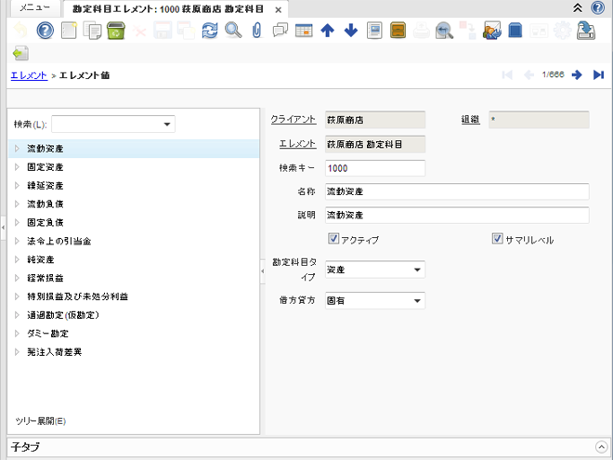The height and width of the screenshot is (460, 613).
Task: Click the 検索キー input field
Action: pos(375,168)
